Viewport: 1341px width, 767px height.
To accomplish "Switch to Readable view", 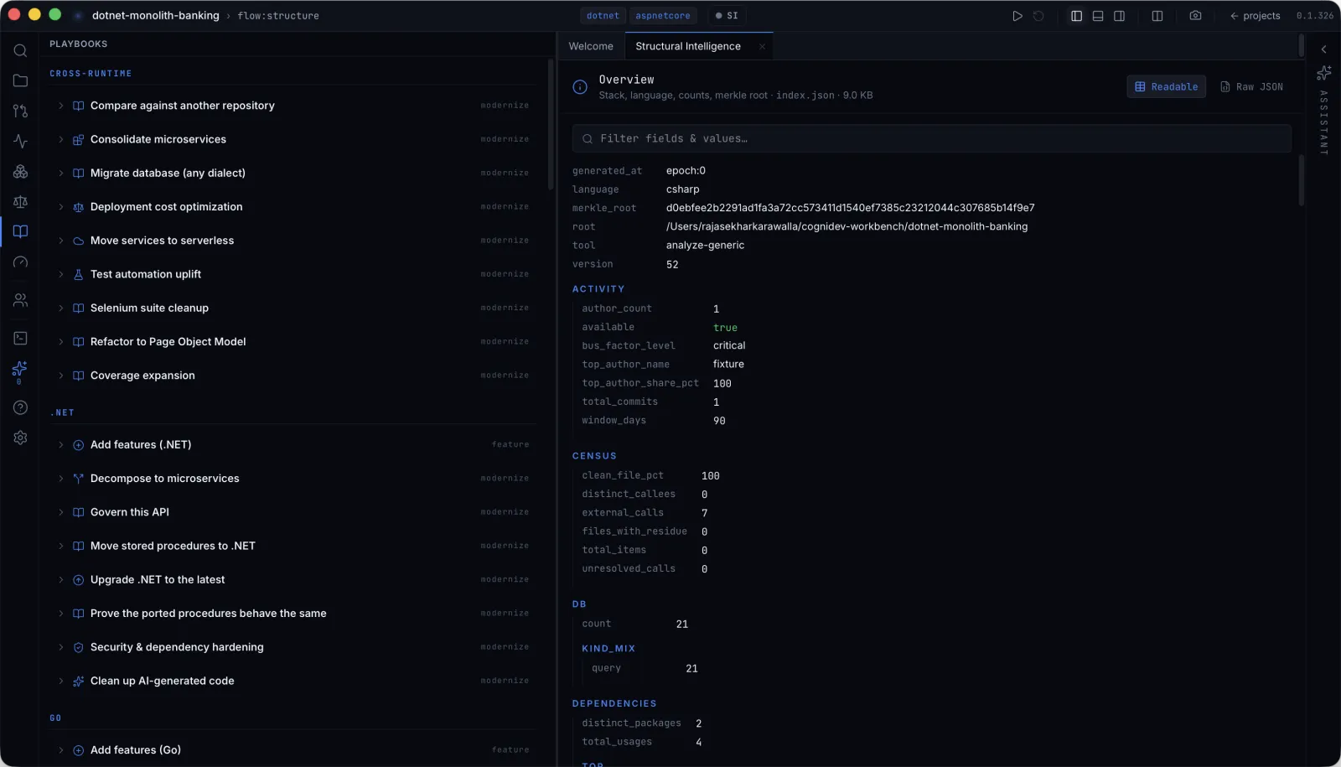I will [x=1166, y=86].
